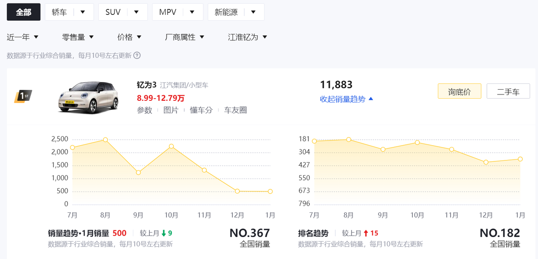Expand the 厂商属性 filter
Screen dimensions: 538x259
185,37
